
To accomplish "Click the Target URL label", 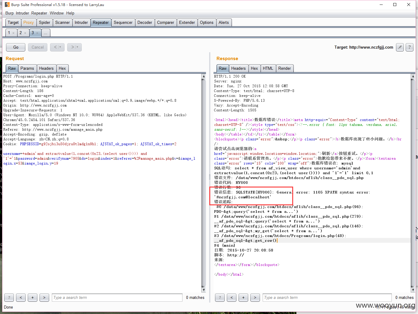I will pos(364,47).
